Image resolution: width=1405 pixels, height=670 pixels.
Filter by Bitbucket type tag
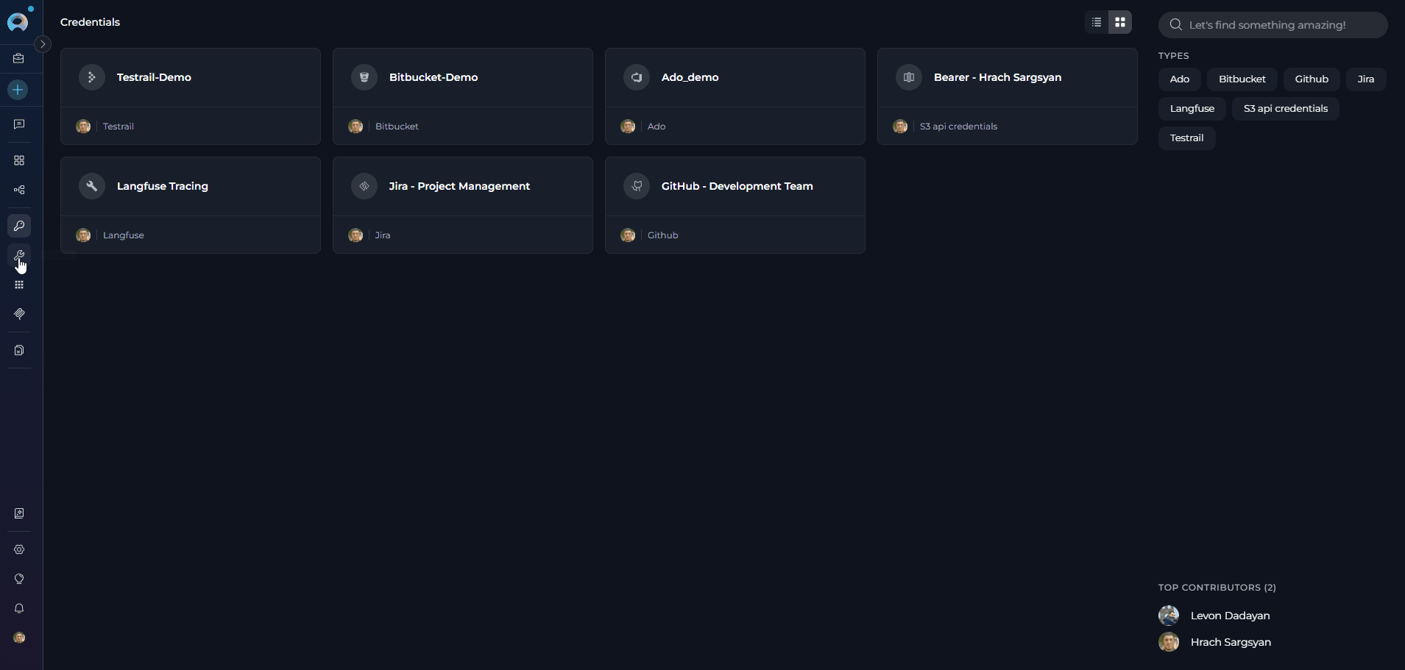point(1242,79)
